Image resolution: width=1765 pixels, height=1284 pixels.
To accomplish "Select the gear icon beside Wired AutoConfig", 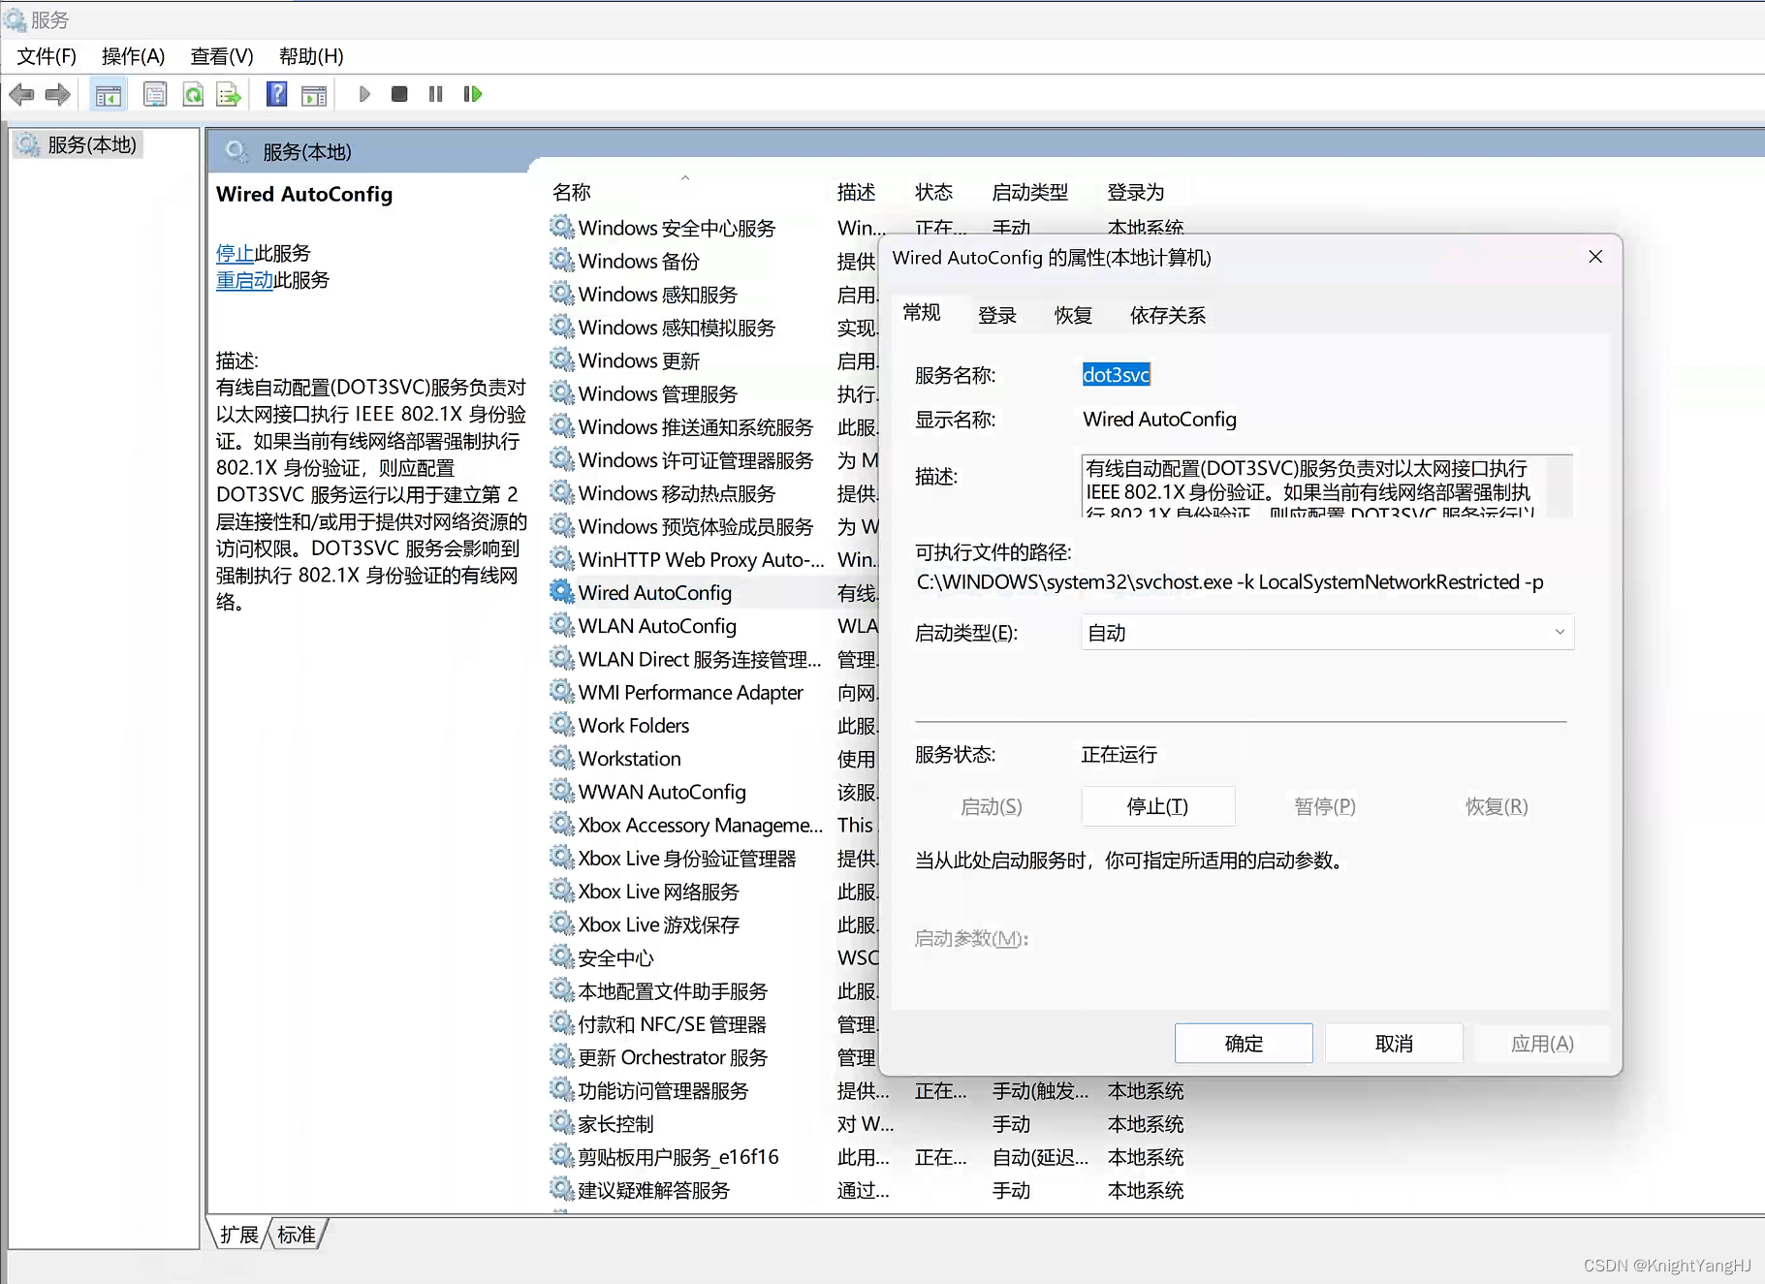I will (x=562, y=591).
